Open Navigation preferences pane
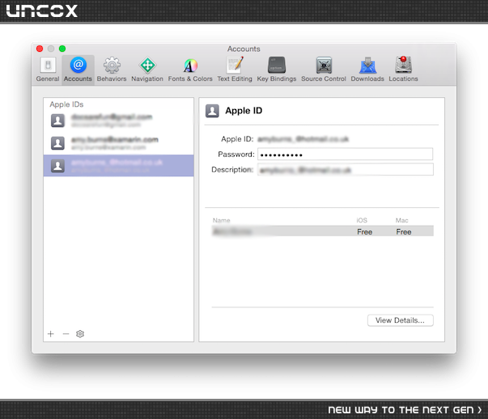488x419 pixels. point(147,70)
